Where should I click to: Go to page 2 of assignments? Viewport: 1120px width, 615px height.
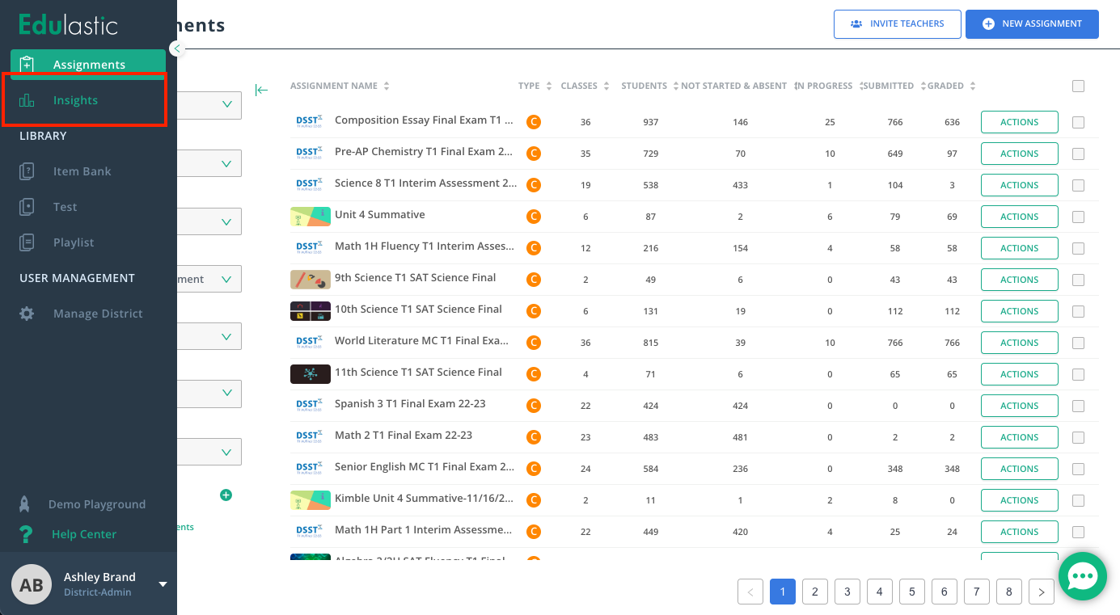click(815, 592)
